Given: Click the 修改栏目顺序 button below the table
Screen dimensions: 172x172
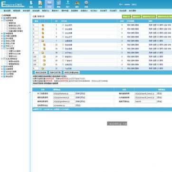Looking at the screenshot, I should [x=41, y=72].
